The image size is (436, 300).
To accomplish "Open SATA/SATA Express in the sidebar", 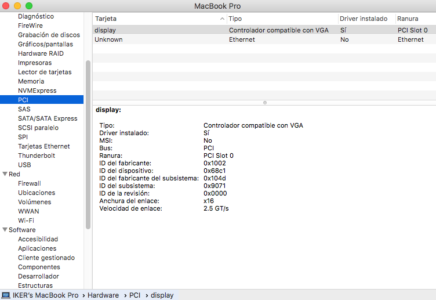I will point(48,118).
